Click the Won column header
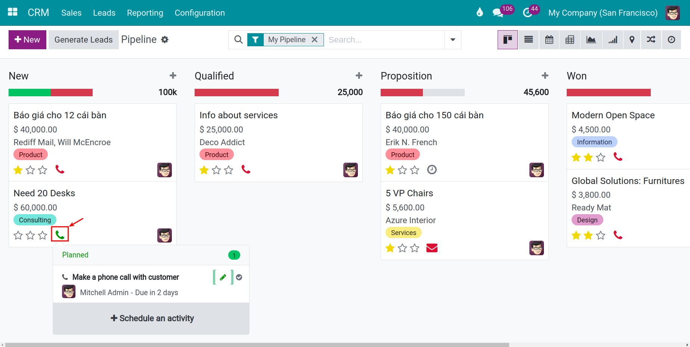Screen dimensions: 690x347 point(576,76)
